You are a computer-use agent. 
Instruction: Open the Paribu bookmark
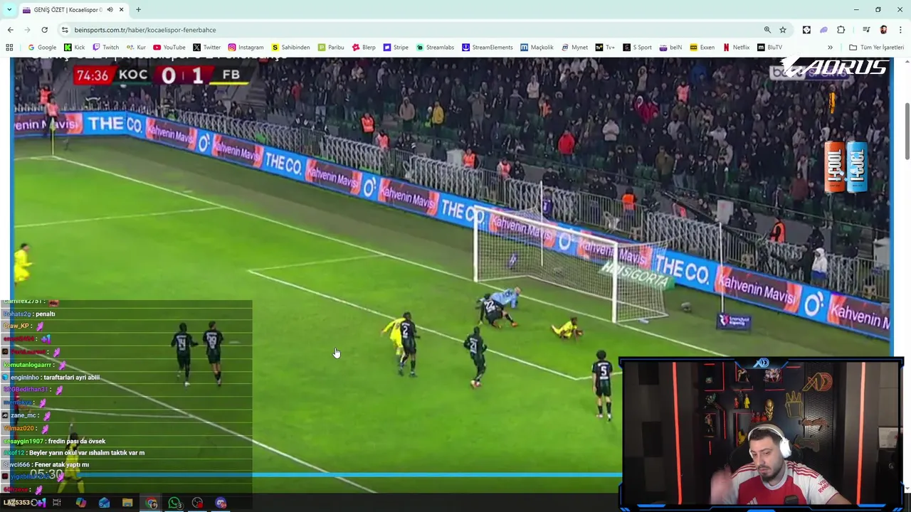[x=331, y=48]
